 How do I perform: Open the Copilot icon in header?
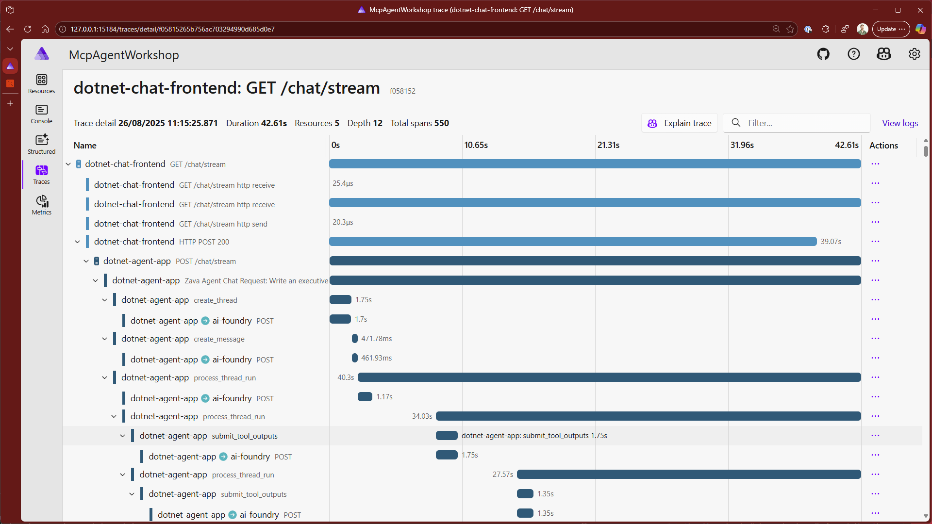(883, 54)
